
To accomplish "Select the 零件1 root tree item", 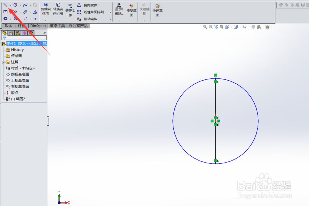I will (24, 44).
